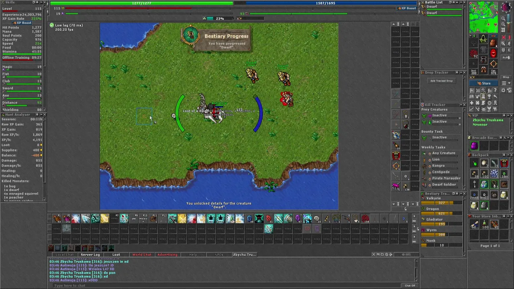The image size is (514, 289).
Task: Open the World Chat tab
Action: click(142, 254)
